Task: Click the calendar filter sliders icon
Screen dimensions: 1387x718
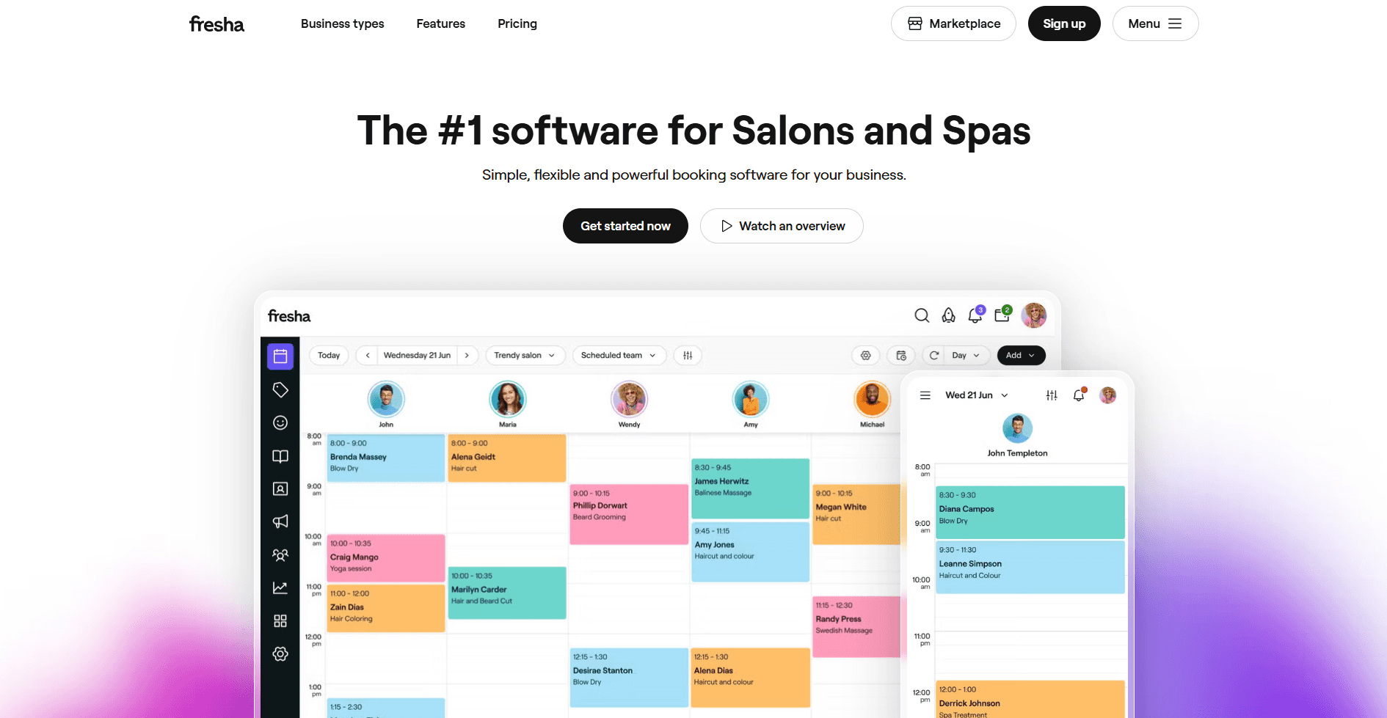Action: tap(688, 356)
